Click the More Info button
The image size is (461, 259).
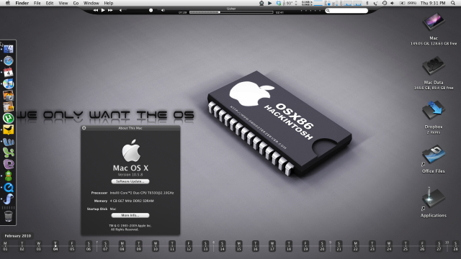[130, 215]
